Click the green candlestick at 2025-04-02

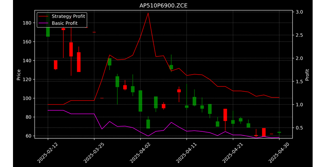140,101
